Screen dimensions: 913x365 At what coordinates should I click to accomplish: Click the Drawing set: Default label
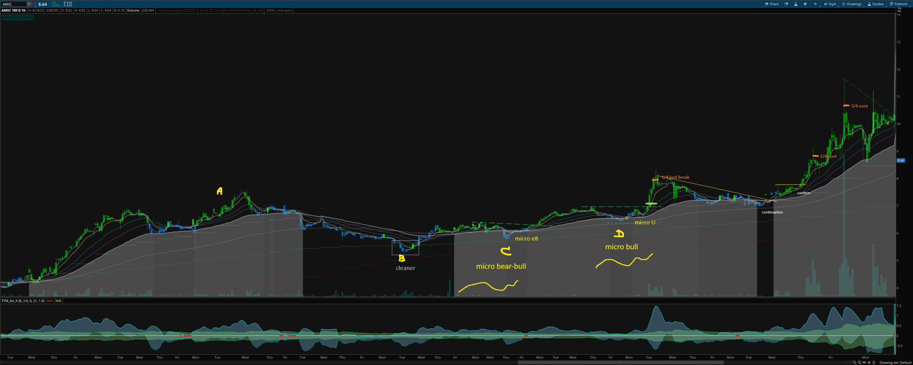point(895,363)
